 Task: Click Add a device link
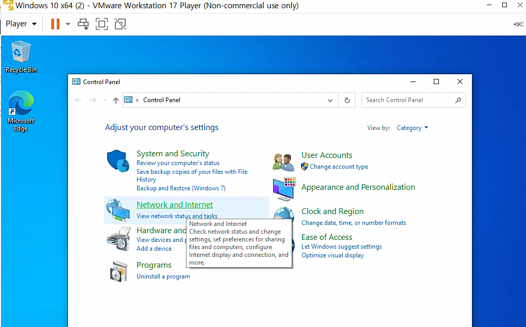point(154,249)
